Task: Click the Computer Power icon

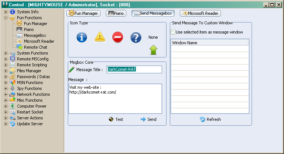Action: click(13, 106)
